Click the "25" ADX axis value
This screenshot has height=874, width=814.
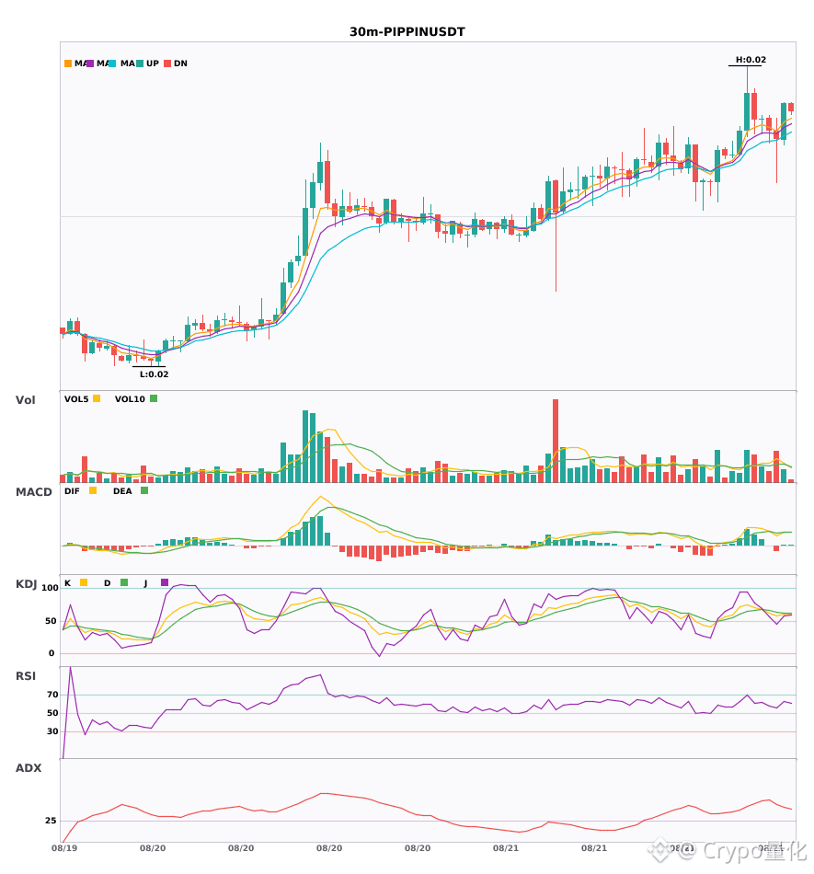[51, 821]
